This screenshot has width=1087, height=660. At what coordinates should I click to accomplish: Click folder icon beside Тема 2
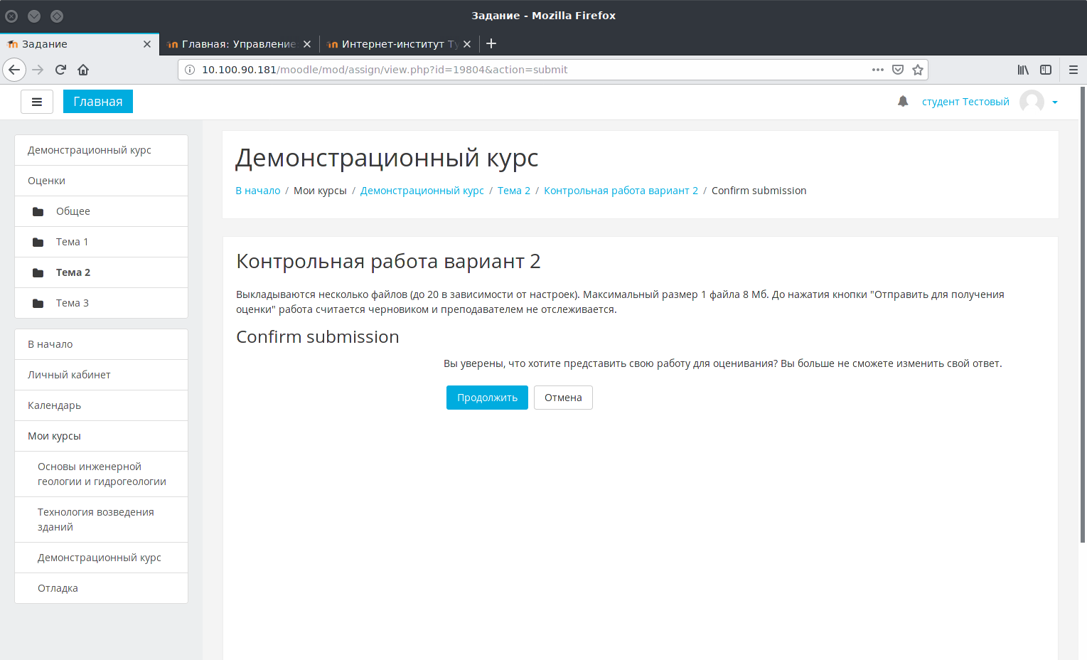tap(38, 272)
